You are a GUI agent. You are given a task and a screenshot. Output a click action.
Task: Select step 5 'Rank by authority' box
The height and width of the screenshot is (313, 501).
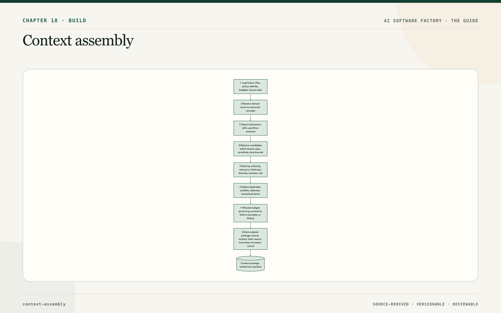click(250, 170)
